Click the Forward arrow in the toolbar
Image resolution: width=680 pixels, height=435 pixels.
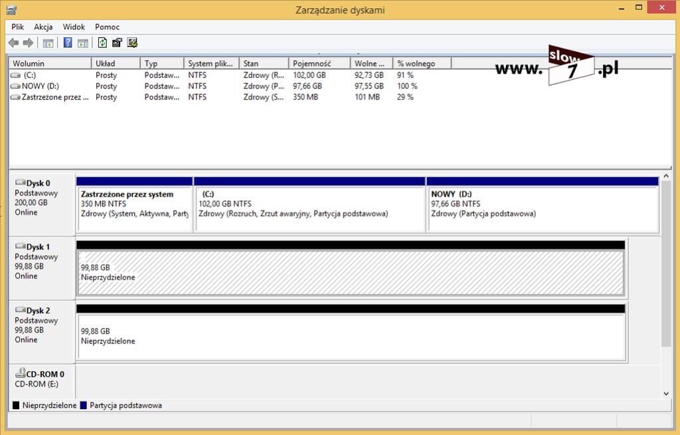click(x=28, y=43)
